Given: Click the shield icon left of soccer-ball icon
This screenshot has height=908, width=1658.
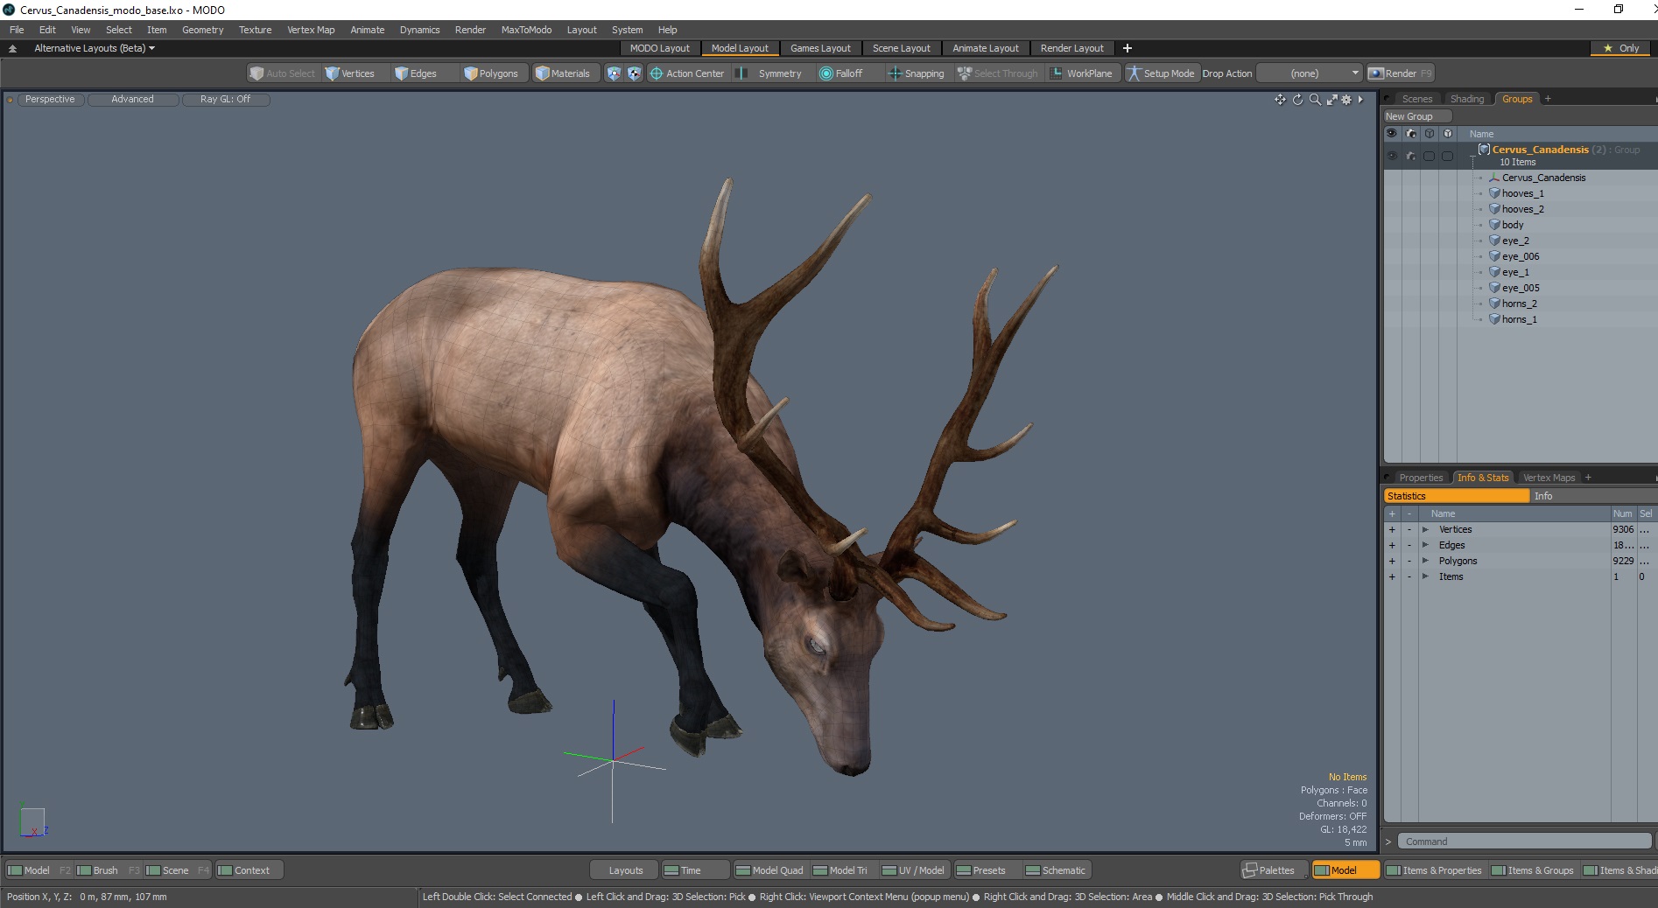Looking at the screenshot, I should (614, 73).
